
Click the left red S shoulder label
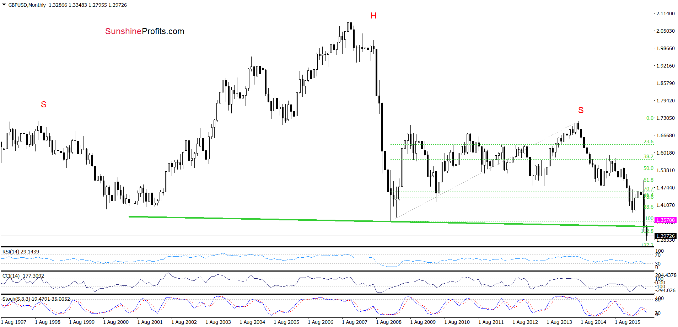[x=44, y=104]
